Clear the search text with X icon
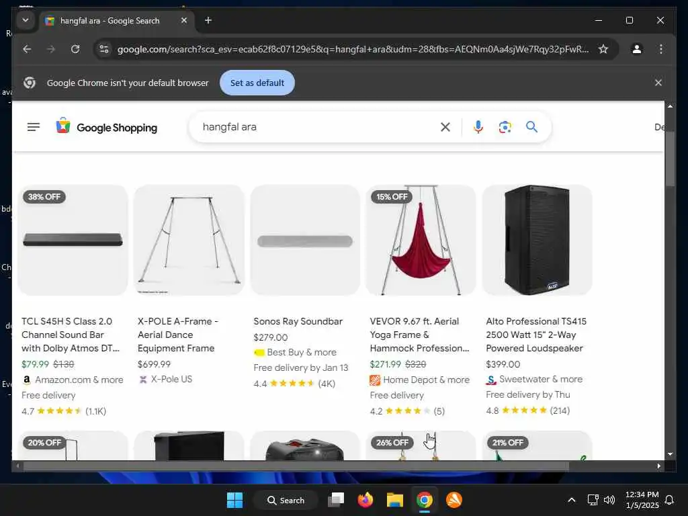 445,127
